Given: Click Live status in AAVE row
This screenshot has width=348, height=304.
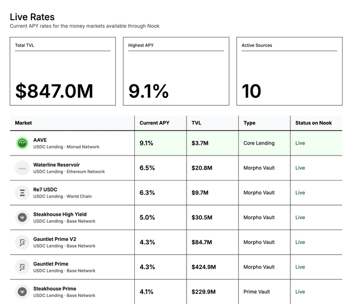Looking at the screenshot, I should (300, 143).
